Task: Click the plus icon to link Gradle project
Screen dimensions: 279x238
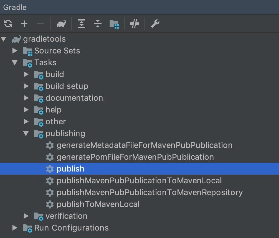Action: point(24,24)
